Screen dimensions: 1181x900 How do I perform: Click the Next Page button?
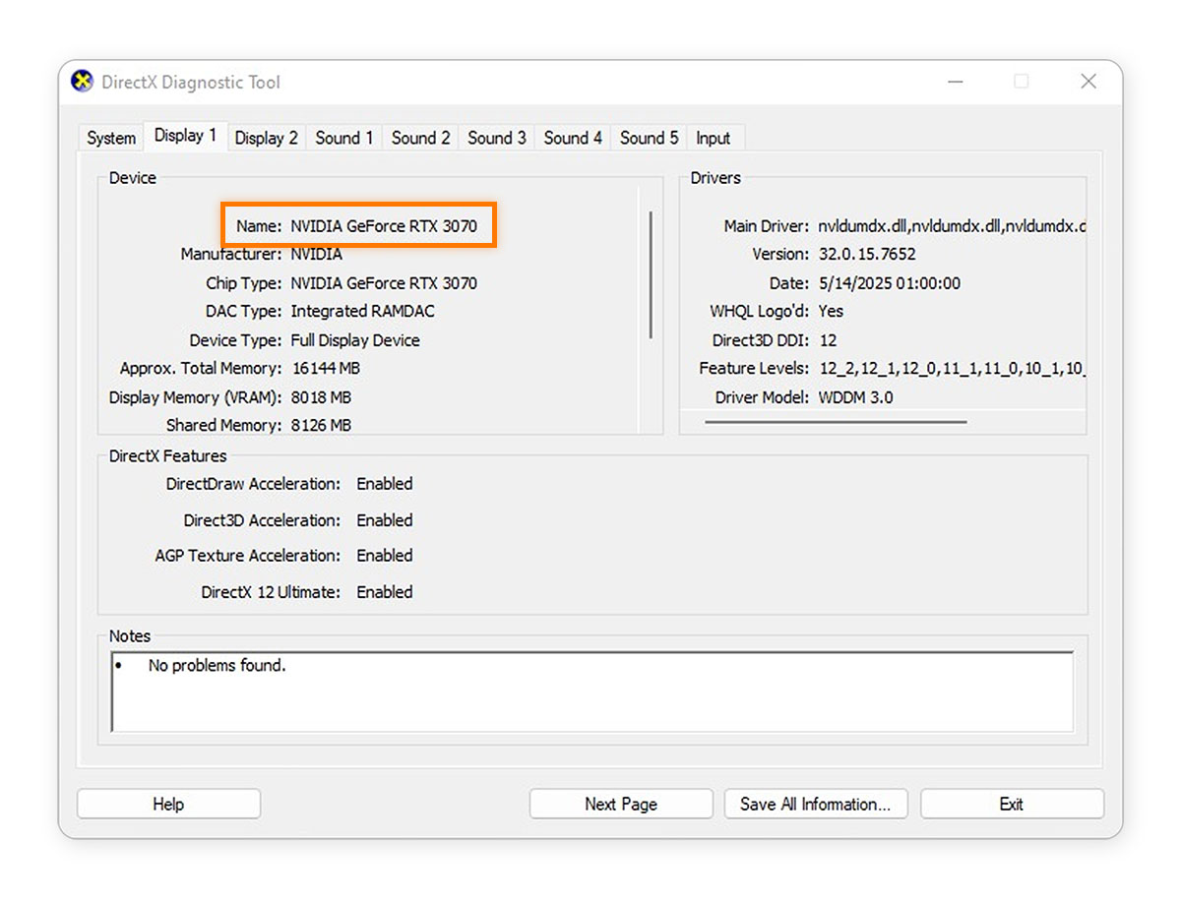(621, 804)
